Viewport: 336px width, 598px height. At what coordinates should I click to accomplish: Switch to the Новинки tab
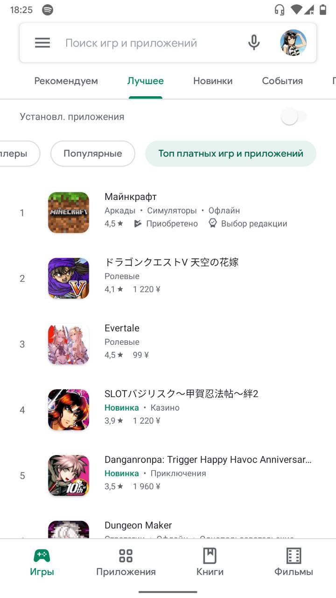[213, 81]
